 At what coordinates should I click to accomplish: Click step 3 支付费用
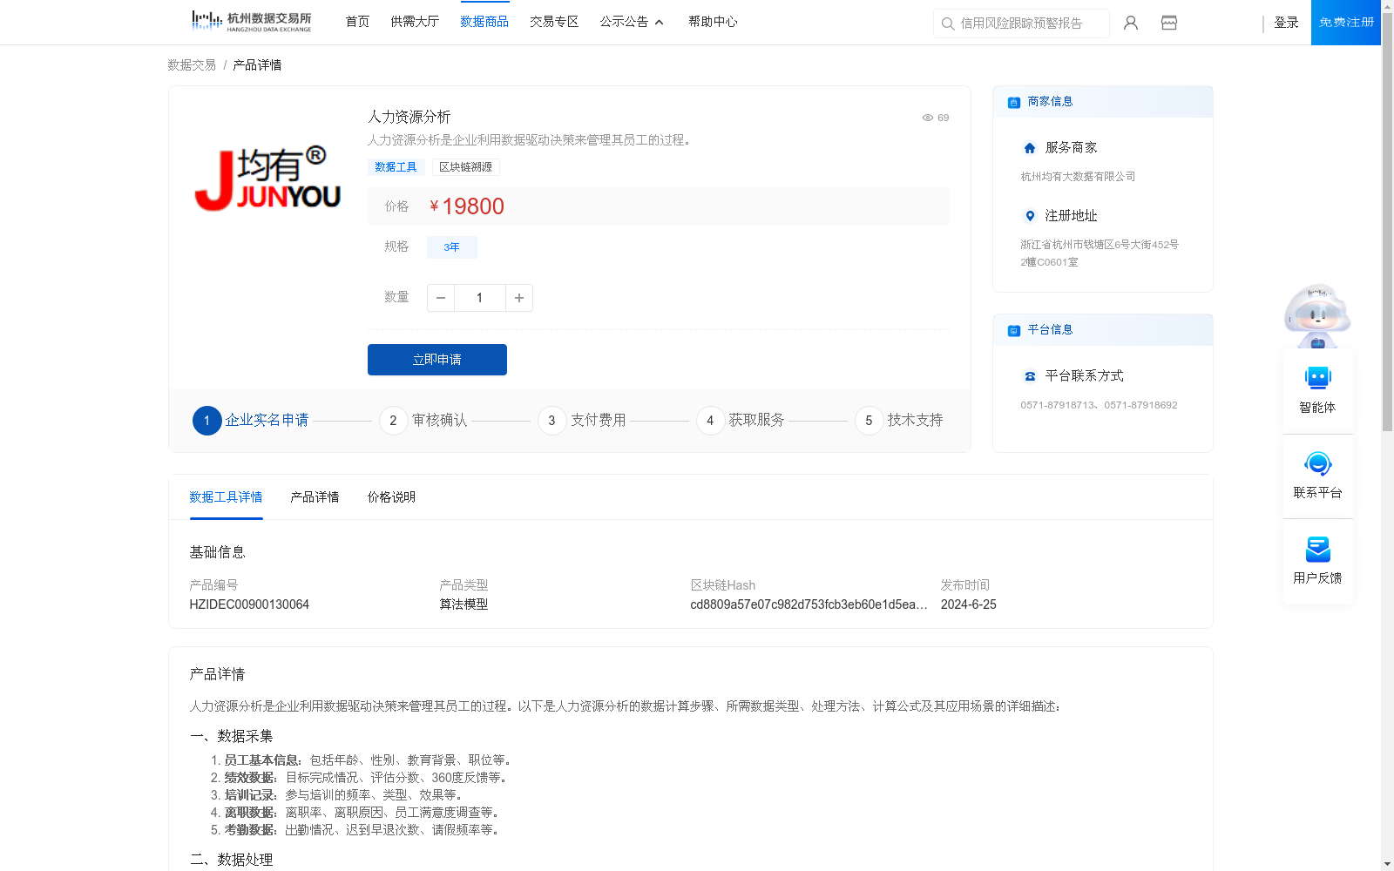(582, 421)
